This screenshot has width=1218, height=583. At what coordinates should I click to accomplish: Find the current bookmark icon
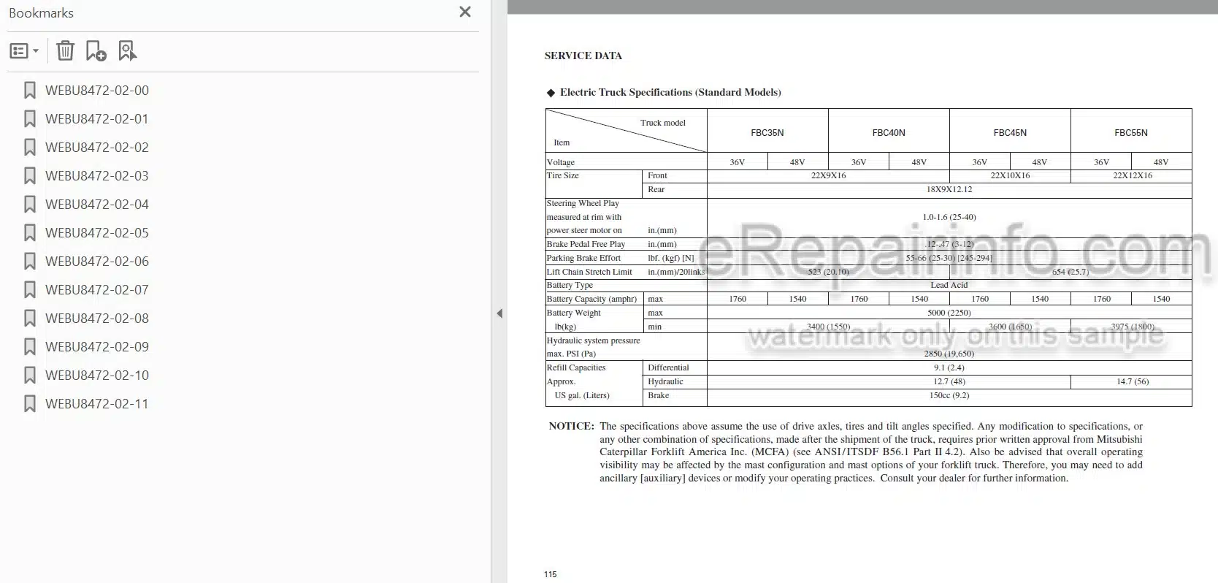coord(127,50)
